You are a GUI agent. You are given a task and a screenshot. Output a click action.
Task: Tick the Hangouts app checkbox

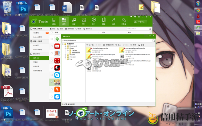coord(52,39)
